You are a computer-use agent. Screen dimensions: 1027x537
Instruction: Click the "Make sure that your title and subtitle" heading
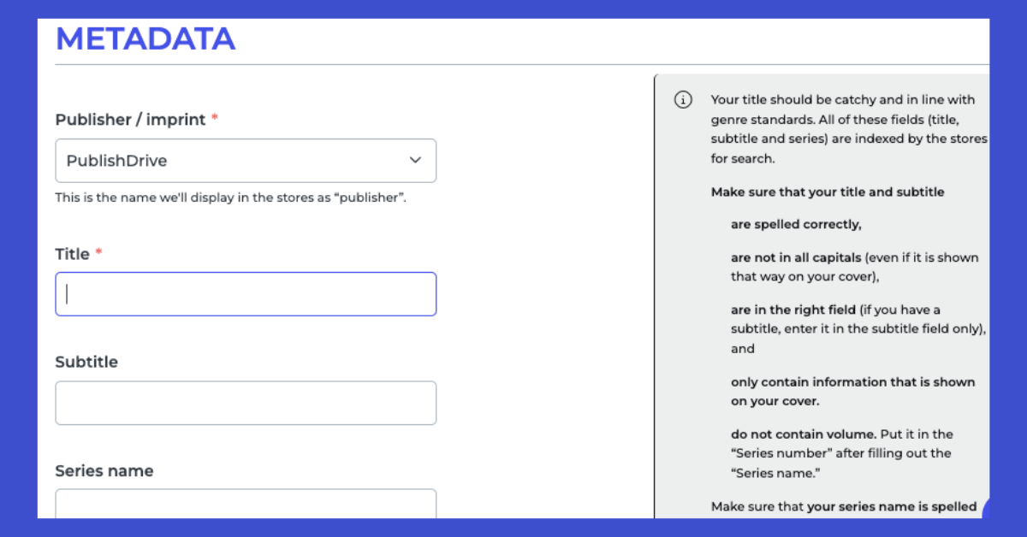tap(827, 192)
